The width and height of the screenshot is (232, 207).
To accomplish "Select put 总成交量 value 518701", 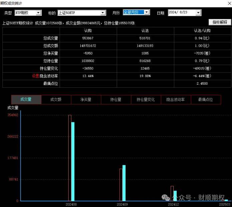I will pos(145,38).
